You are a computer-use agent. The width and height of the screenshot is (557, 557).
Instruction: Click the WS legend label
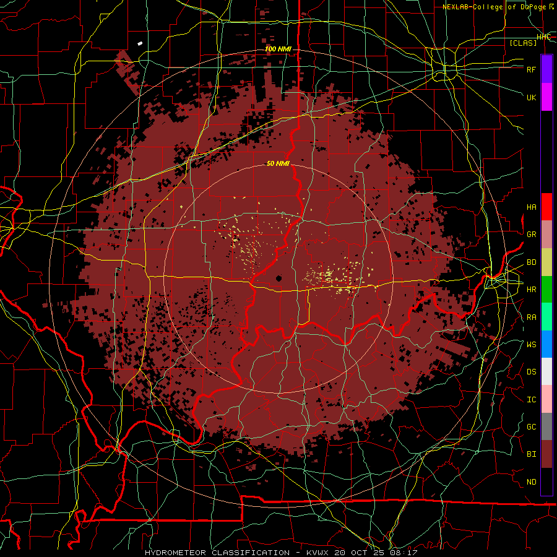[531, 345]
